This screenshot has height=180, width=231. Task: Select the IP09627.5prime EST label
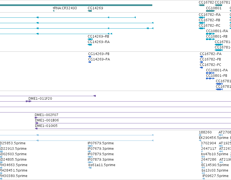215,176
